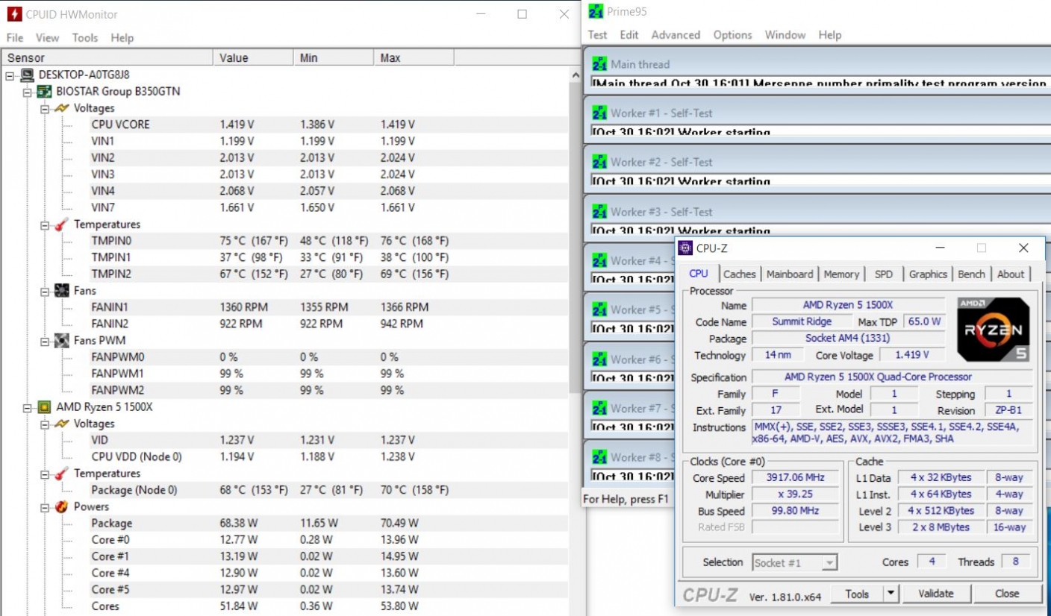Click the Main thread window icon in Prime95

pyautogui.click(x=599, y=64)
